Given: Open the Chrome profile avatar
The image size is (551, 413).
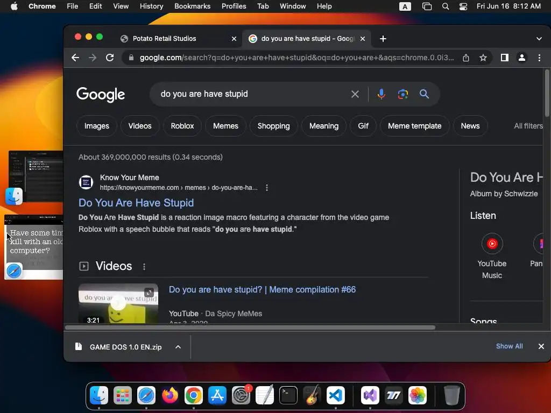Looking at the screenshot, I should 522,58.
